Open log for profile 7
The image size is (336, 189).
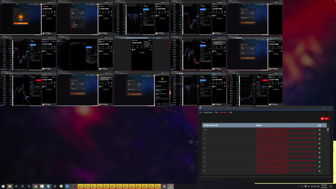click(319, 162)
